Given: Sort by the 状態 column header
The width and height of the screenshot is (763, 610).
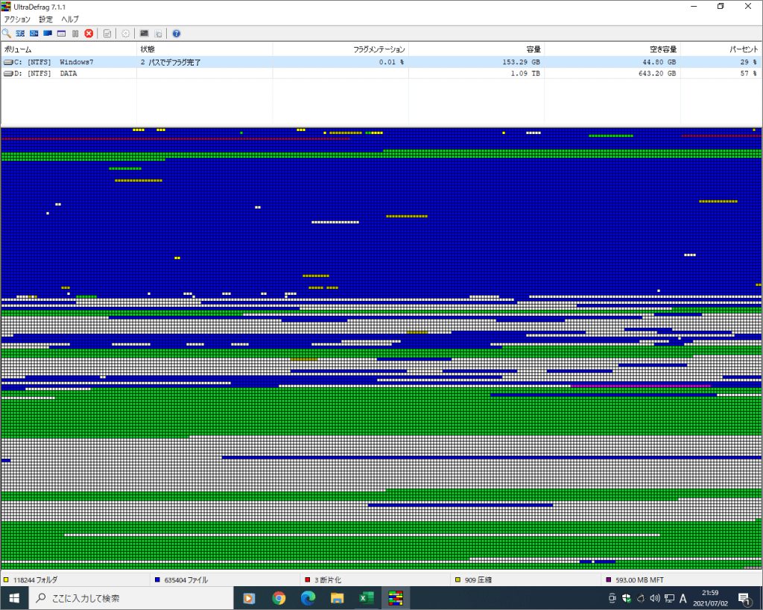Looking at the screenshot, I should click(204, 49).
